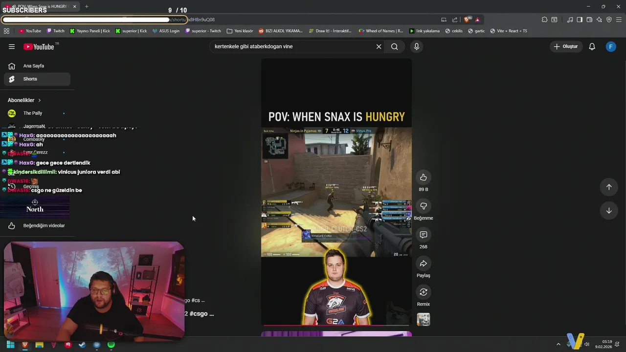Open new browser tab plus
Screen dimensions: 626x352
click(x=87, y=6)
